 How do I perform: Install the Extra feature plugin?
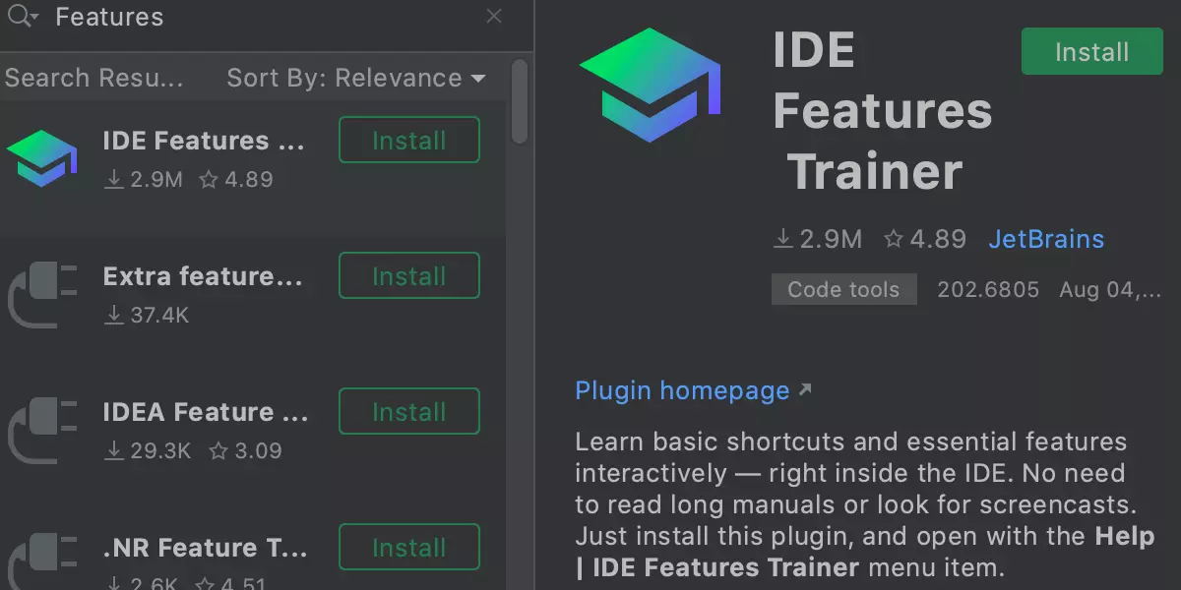tap(409, 276)
